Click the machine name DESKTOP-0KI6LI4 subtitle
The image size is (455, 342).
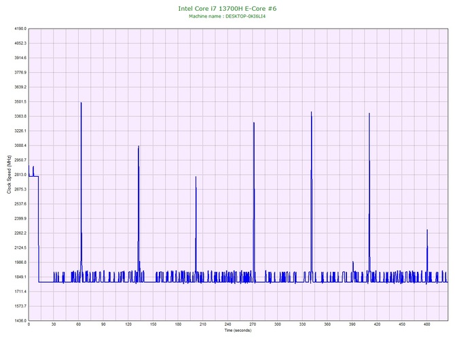227,16
